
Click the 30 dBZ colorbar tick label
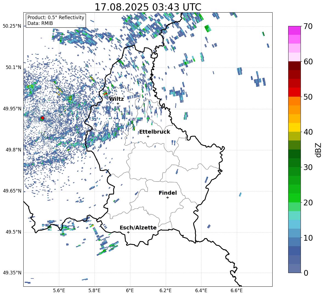click(x=308, y=167)
